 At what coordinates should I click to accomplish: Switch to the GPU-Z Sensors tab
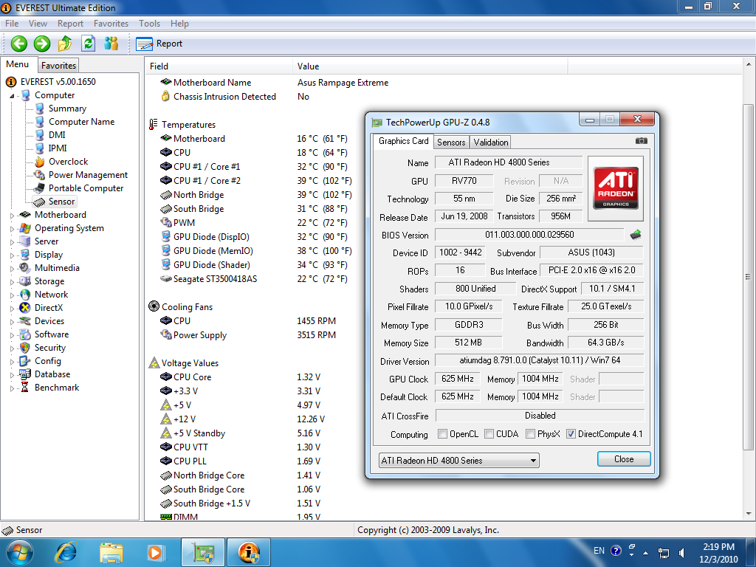coord(451,142)
